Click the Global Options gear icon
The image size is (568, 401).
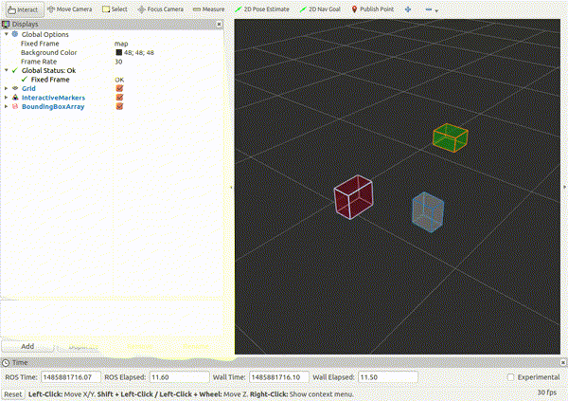[x=15, y=34]
